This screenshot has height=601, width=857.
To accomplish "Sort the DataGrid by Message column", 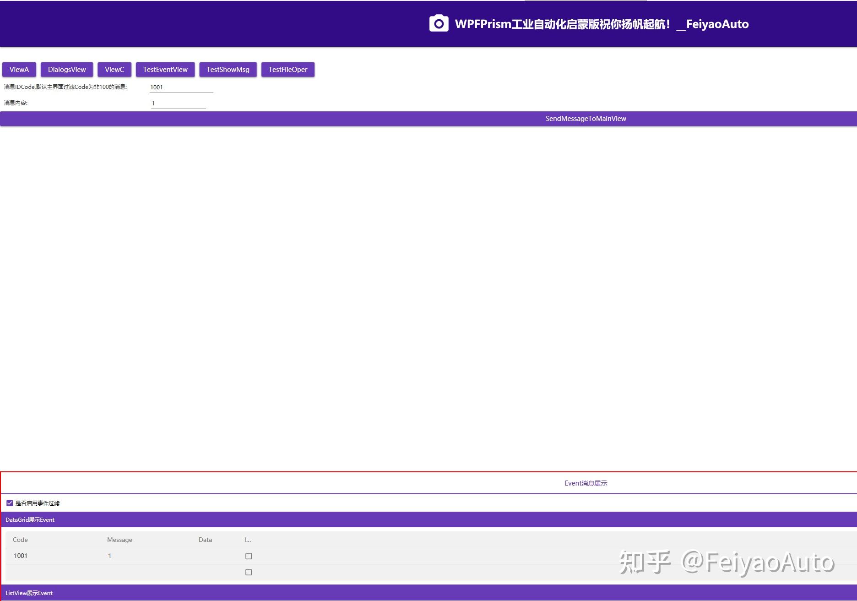I will [x=119, y=539].
